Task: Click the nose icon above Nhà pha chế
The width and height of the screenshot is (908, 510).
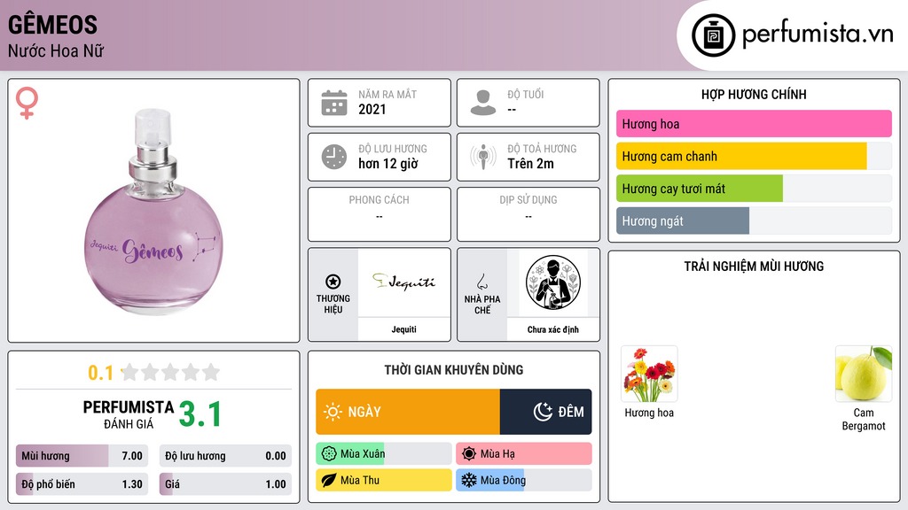Action: 481,282
